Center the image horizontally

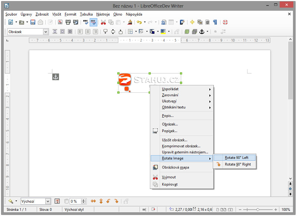click(x=88, y=32)
